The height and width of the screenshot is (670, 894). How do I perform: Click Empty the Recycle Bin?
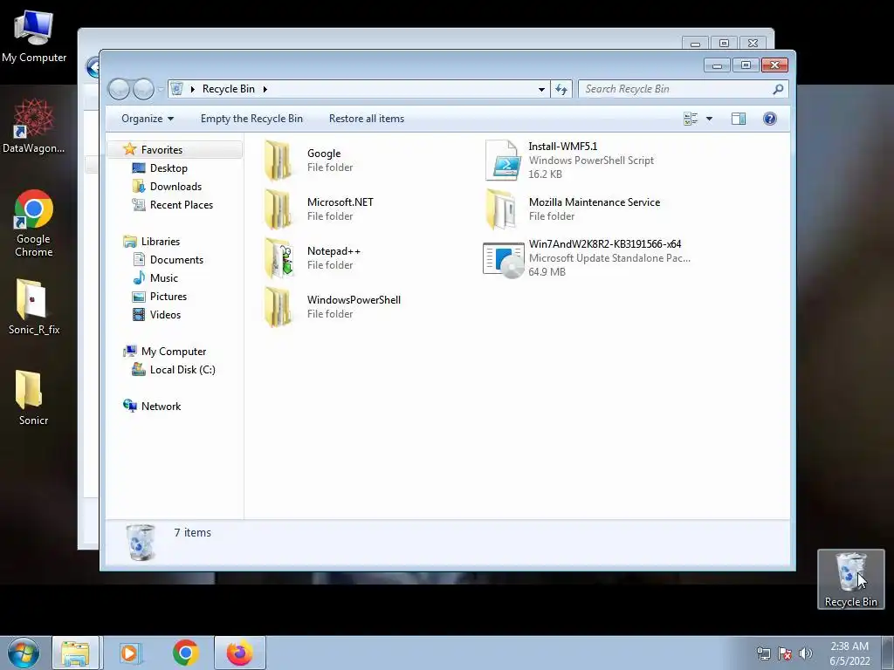[x=251, y=119]
